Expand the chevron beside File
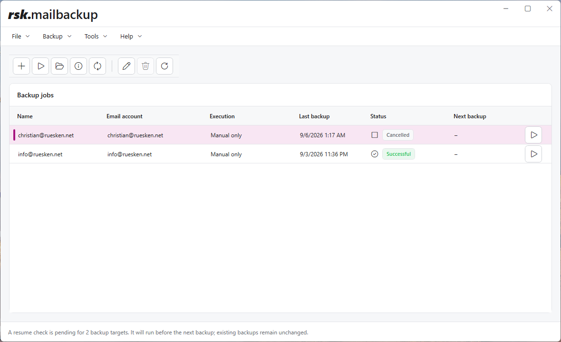 28,37
